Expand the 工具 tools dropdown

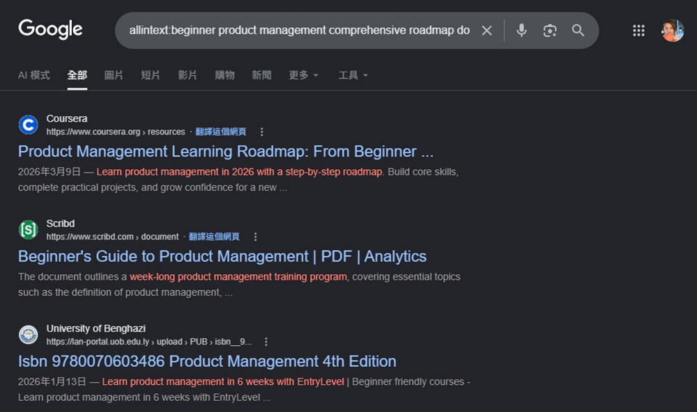click(353, 75)
